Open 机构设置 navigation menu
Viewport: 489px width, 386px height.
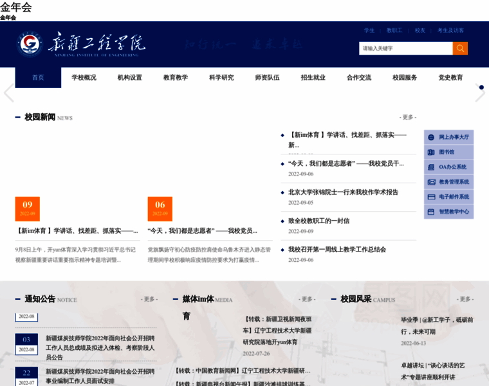click(x=129, y=78)
